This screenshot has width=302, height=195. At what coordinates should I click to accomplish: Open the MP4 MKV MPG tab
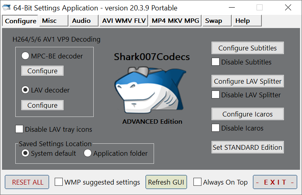coord(176,21)
